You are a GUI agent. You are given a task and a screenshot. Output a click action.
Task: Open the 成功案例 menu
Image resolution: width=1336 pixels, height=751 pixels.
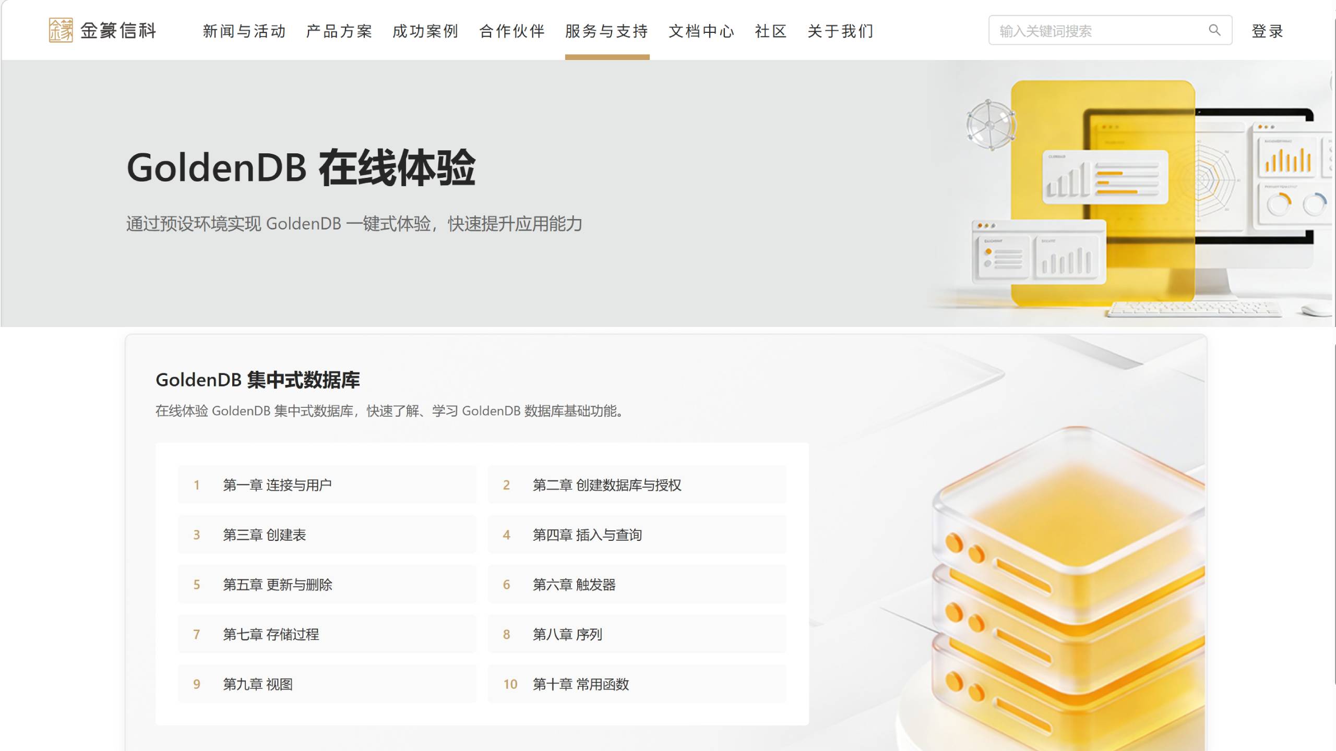tap(425, 31)
